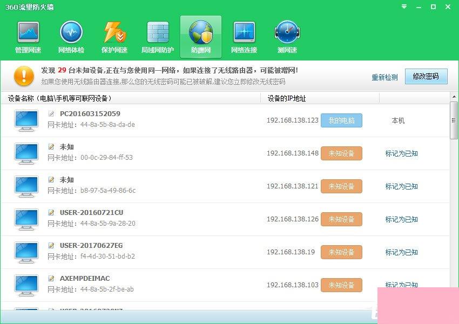Mark 192.168.138.148 device as known

pos(401,153)
